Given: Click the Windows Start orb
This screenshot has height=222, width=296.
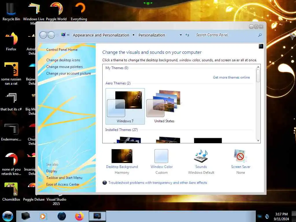Looking at the screenshot, I should (8, 216).
